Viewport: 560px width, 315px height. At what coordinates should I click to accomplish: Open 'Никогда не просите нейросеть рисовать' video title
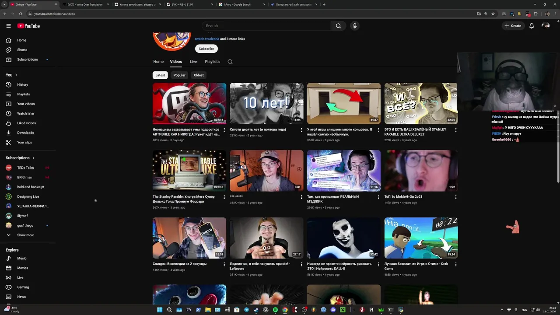(x=339, y=266)
